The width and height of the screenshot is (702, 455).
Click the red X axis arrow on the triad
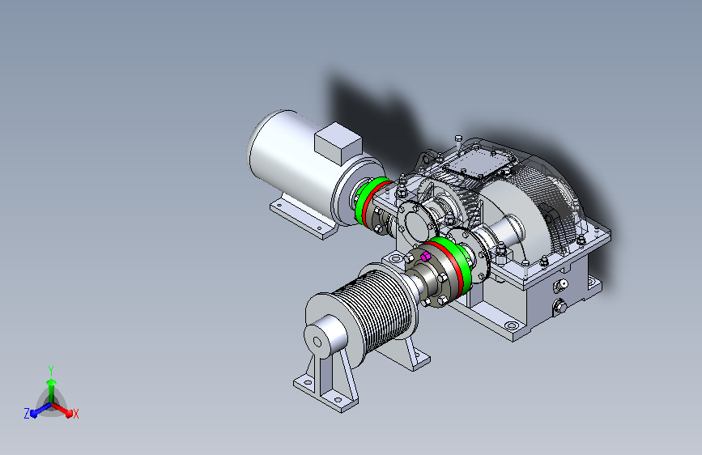64,410
